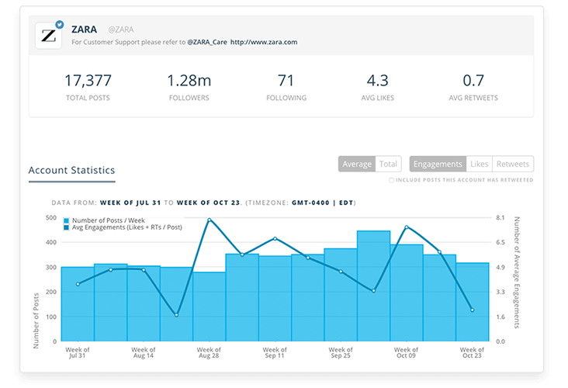Click the Week of Aug 28 axis label
Image resolution: width=568 pixels, height=388 pixels.
[x=209, y=352]
